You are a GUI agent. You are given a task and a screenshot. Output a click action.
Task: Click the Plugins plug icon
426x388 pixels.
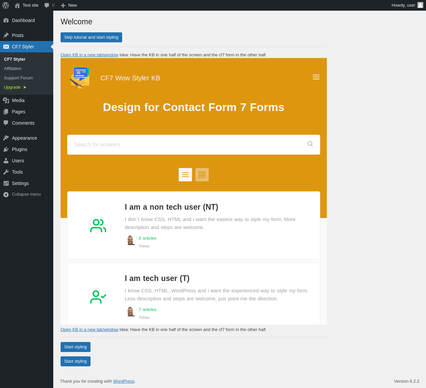click(x=6, y=149)
